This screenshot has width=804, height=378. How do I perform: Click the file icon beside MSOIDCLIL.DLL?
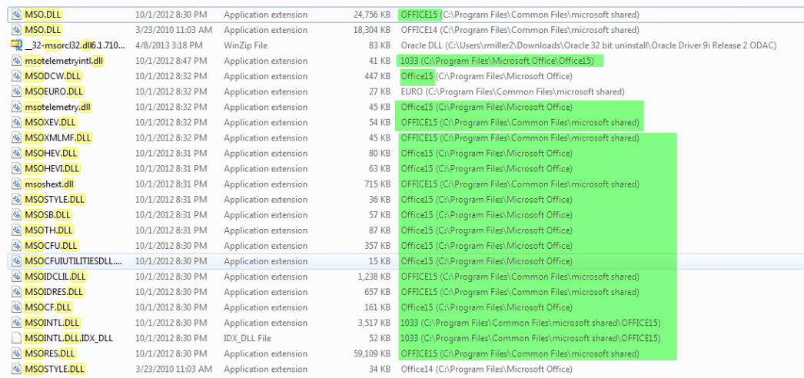16,277
